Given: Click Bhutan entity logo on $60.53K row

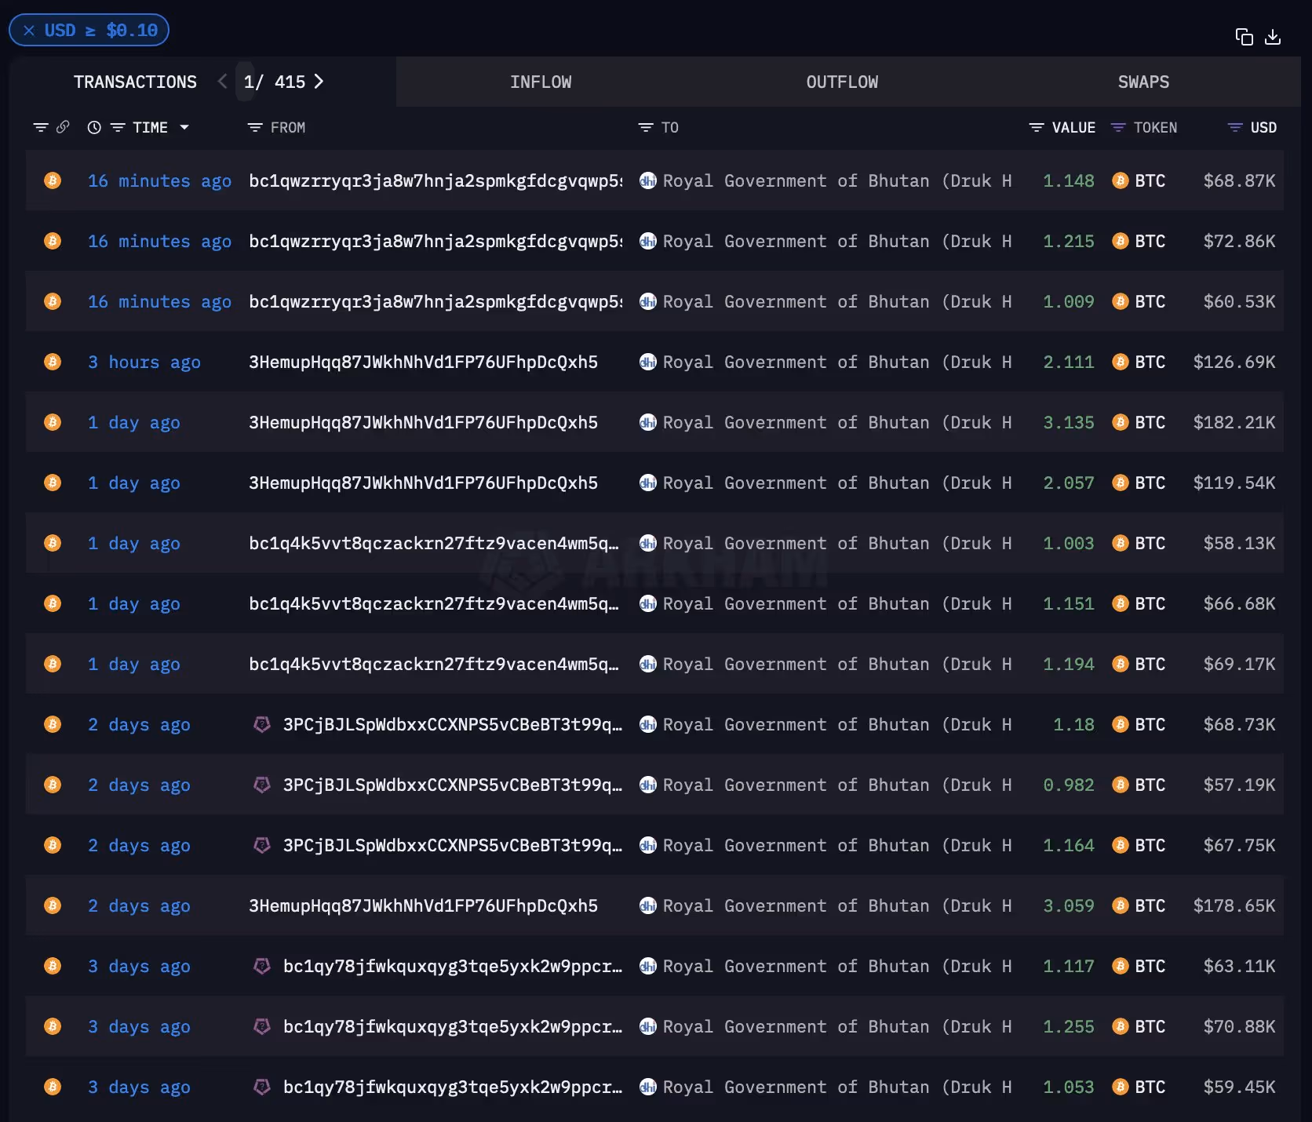Looking at the screenshot, I should (647, 301).
